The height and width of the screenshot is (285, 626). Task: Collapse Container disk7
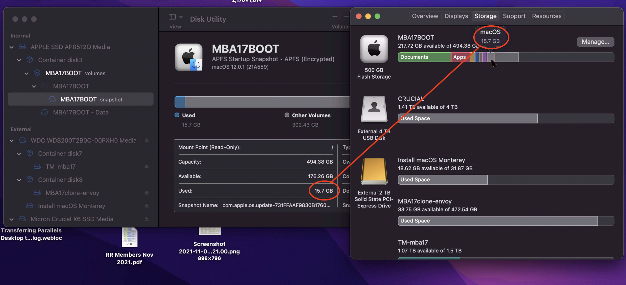tap(19, 154)
